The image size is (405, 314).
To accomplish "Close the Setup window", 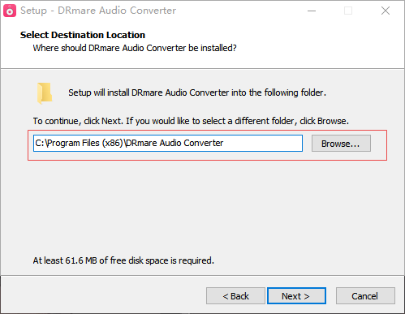I will click(x=386, y=11).
